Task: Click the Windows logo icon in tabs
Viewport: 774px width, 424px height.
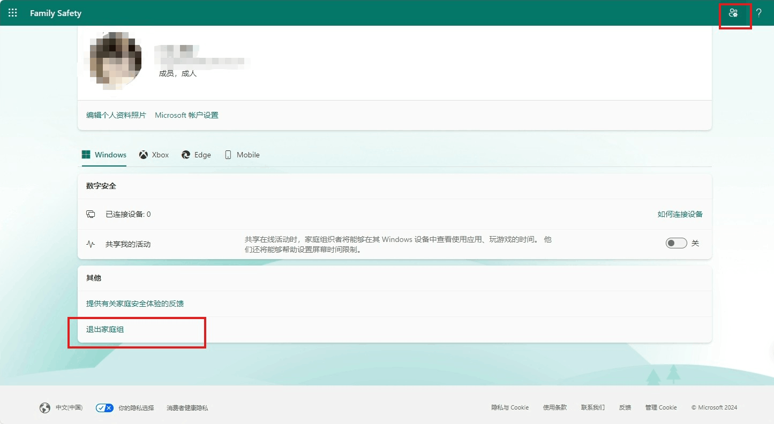Action: tap(86, 155)
